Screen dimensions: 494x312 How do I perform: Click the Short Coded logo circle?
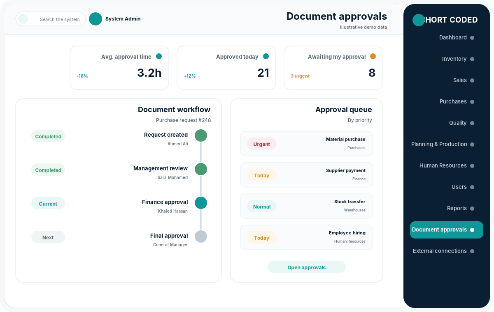(x=419, y=20)
